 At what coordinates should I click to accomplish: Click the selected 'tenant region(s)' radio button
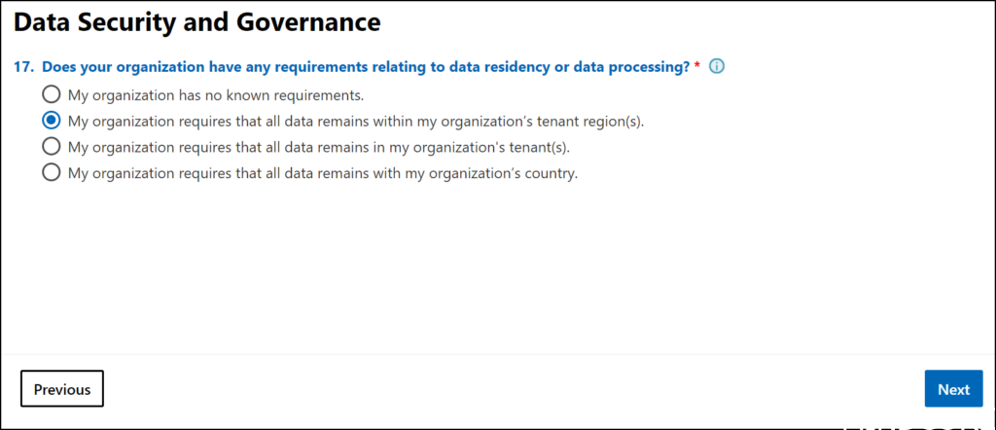[x=51, y=122]
